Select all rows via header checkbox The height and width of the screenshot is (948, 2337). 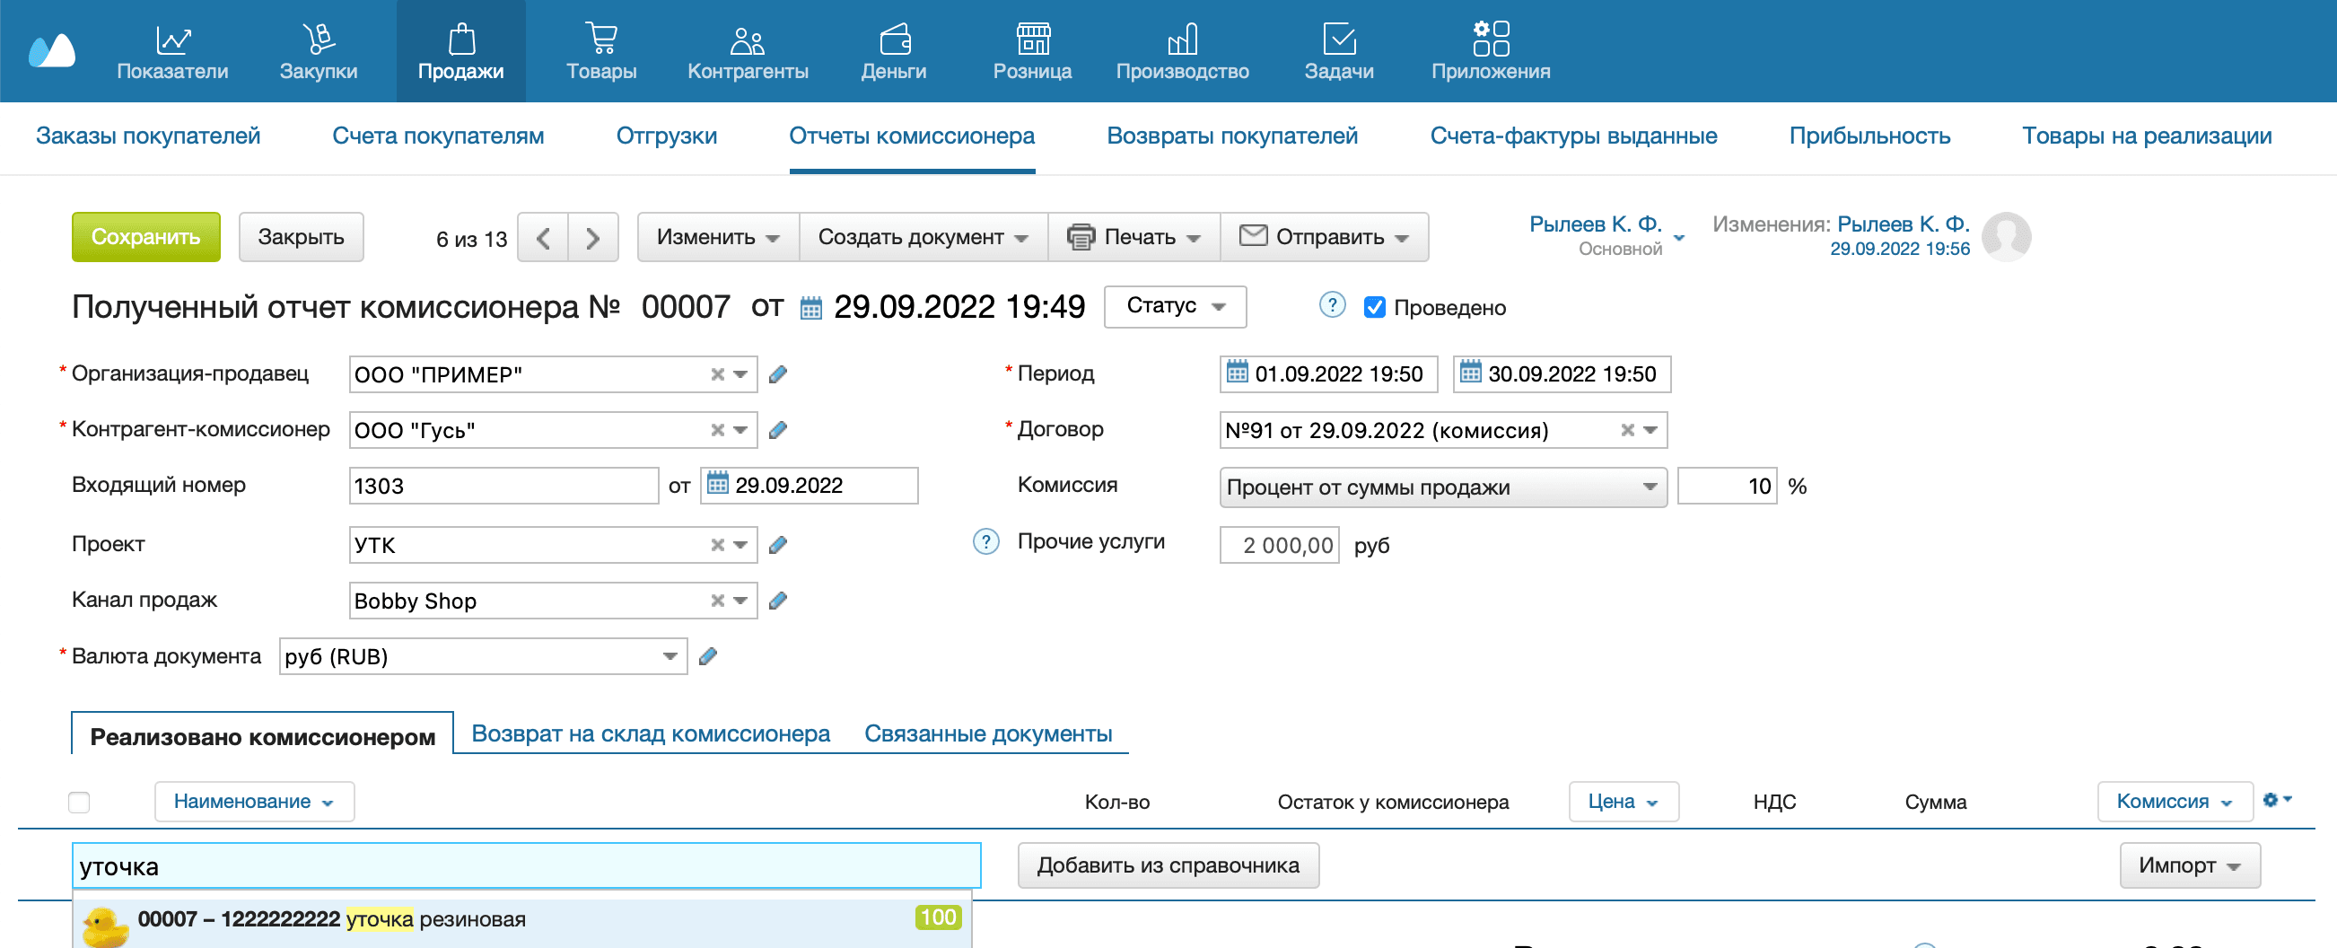pos(80,802)
